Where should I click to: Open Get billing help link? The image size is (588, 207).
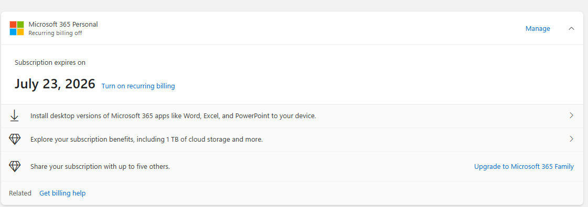pyautogui.click(x=62, y=193)
